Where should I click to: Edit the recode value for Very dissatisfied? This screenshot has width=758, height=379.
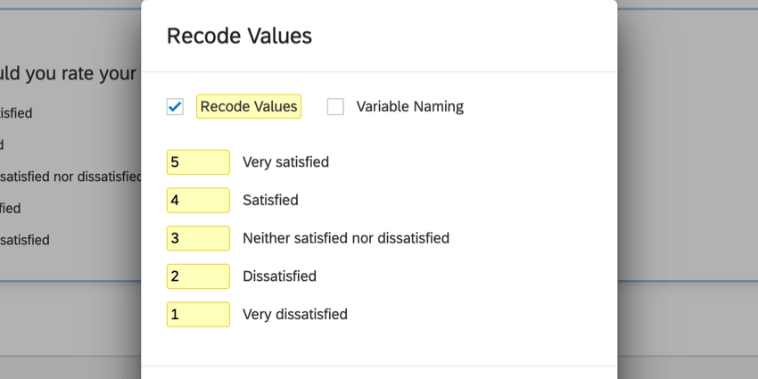198,314
